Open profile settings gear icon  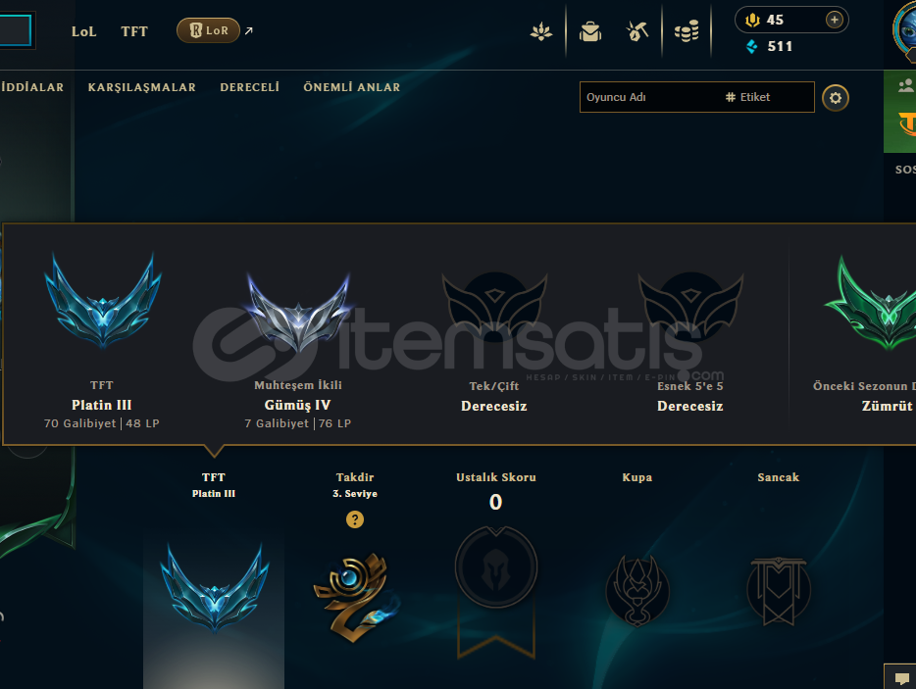(836, 97)
